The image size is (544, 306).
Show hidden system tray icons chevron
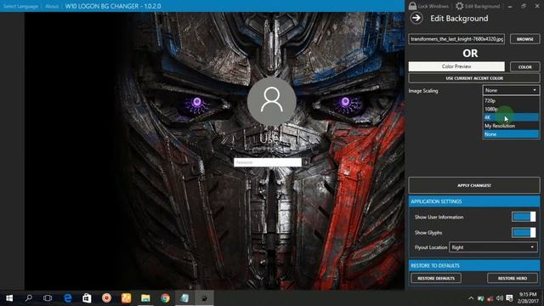point(471,298)
